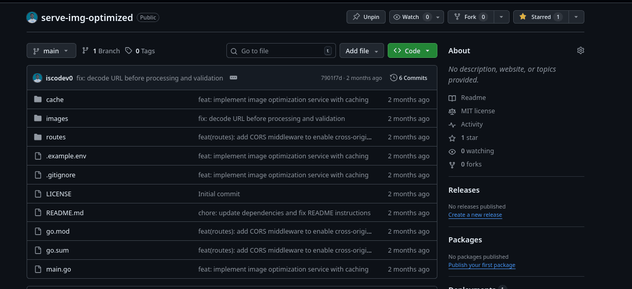
Task: Click the repository owner avatar
Action: 32,17
